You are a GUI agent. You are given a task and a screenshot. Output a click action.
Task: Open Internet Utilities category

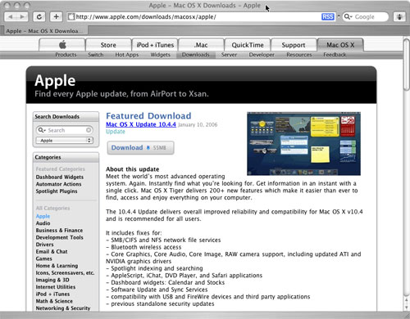click(x=56, y=287)
